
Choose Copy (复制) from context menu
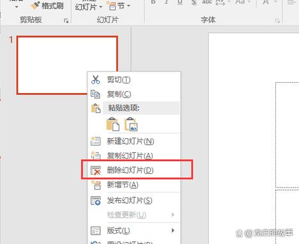pyautogui.click(x=134, y=94)
